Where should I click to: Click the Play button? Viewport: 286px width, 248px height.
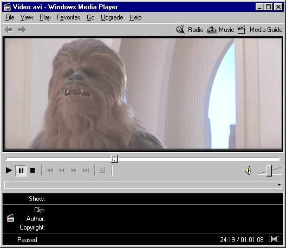pos(9,171)
